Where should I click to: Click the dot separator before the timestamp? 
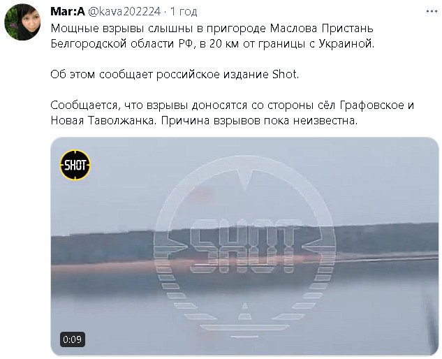click(x=165, y=12)
